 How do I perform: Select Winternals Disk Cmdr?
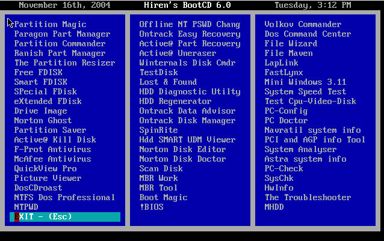[x=187, y=63]
